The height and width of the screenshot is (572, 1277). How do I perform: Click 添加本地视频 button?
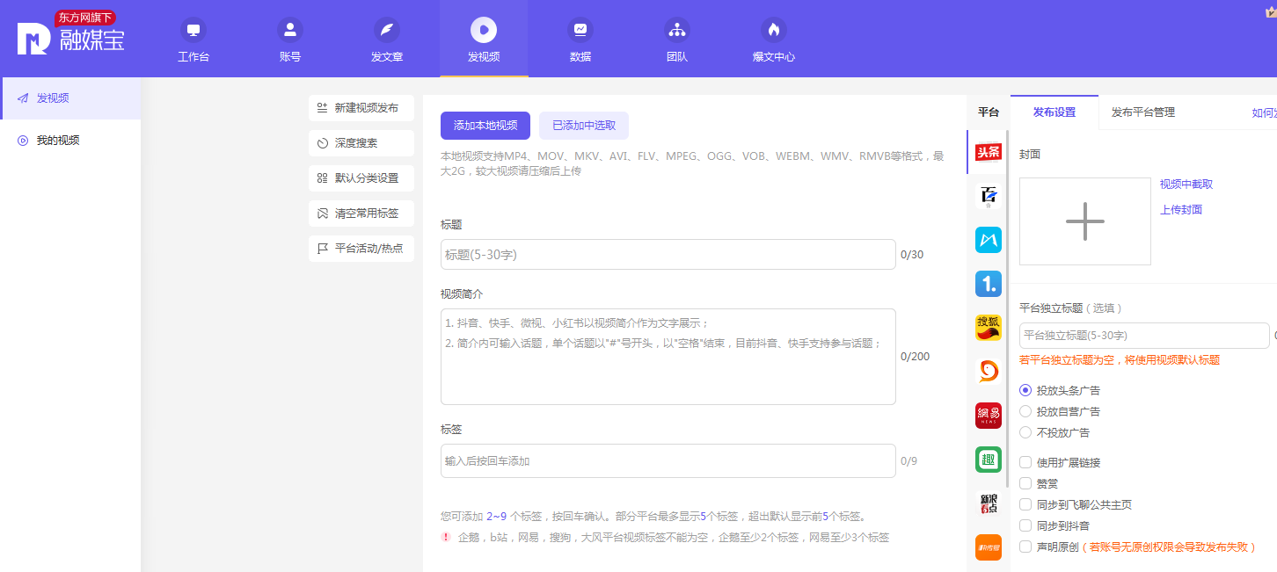[x=485, y=126]
